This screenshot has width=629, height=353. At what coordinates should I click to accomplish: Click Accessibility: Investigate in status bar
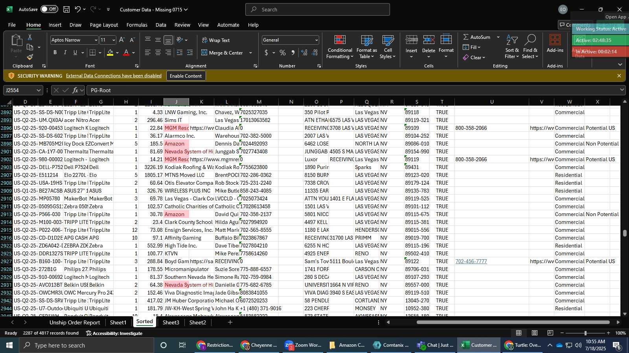(114, 333)
